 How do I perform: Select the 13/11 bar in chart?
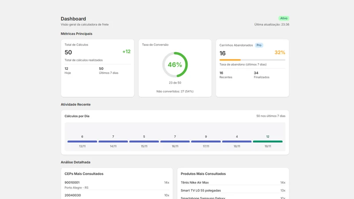click(82, 142)
